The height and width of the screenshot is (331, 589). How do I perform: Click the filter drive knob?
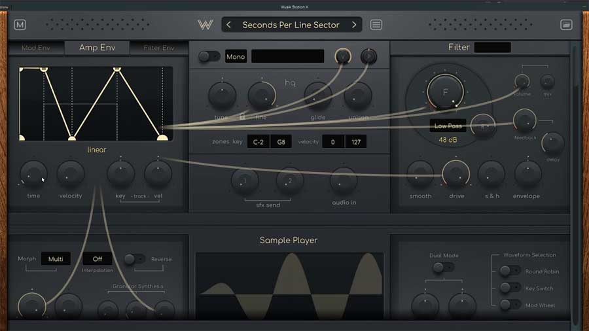pos(455,174)
